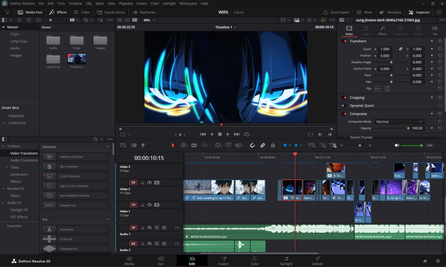Image resolution: width=446 pixels, height=267 pixels.
Task: Open the Sound Library panel
Action: click(111, 12)
